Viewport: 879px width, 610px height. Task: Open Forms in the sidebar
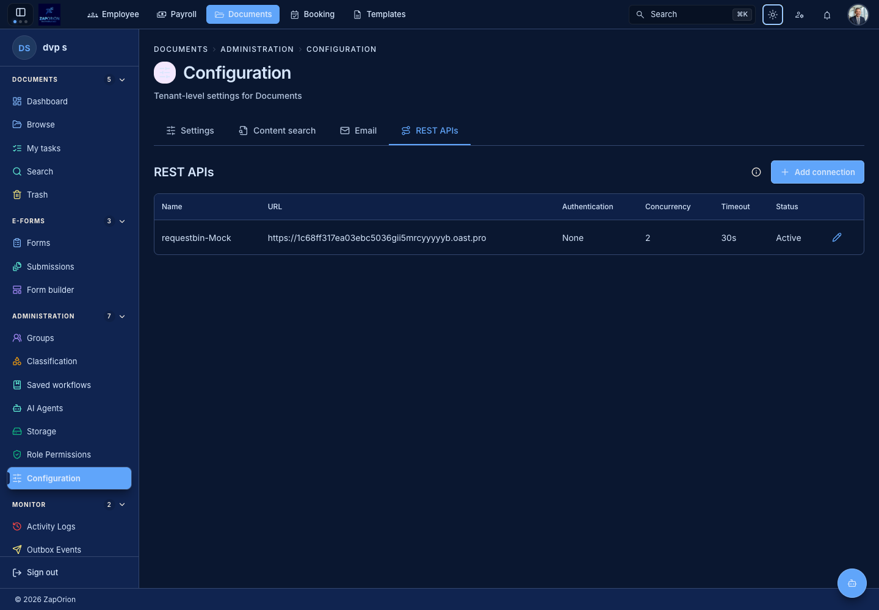(x=69, y=243)
